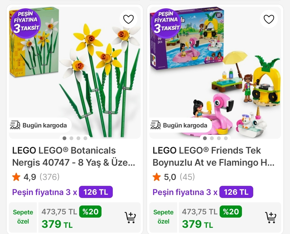Tap the orange star on Friends rating

(x=157, y=177)
